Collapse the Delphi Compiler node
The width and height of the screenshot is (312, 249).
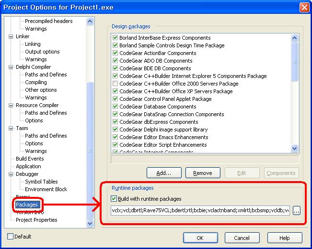coord(12,67)
